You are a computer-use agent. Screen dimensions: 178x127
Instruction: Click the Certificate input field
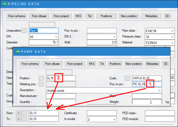click(102, 113)
